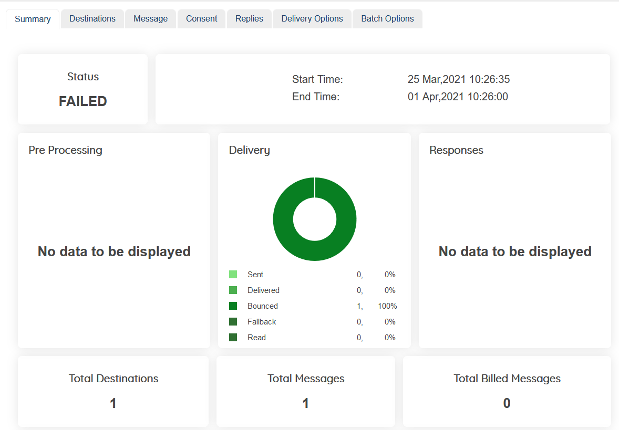
Task: Open the Replies tab
Action: click(249, 19)
